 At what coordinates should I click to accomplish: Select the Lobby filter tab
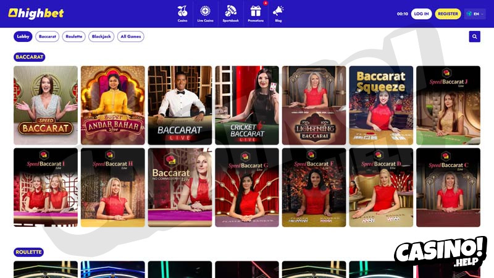pos(23,36)
